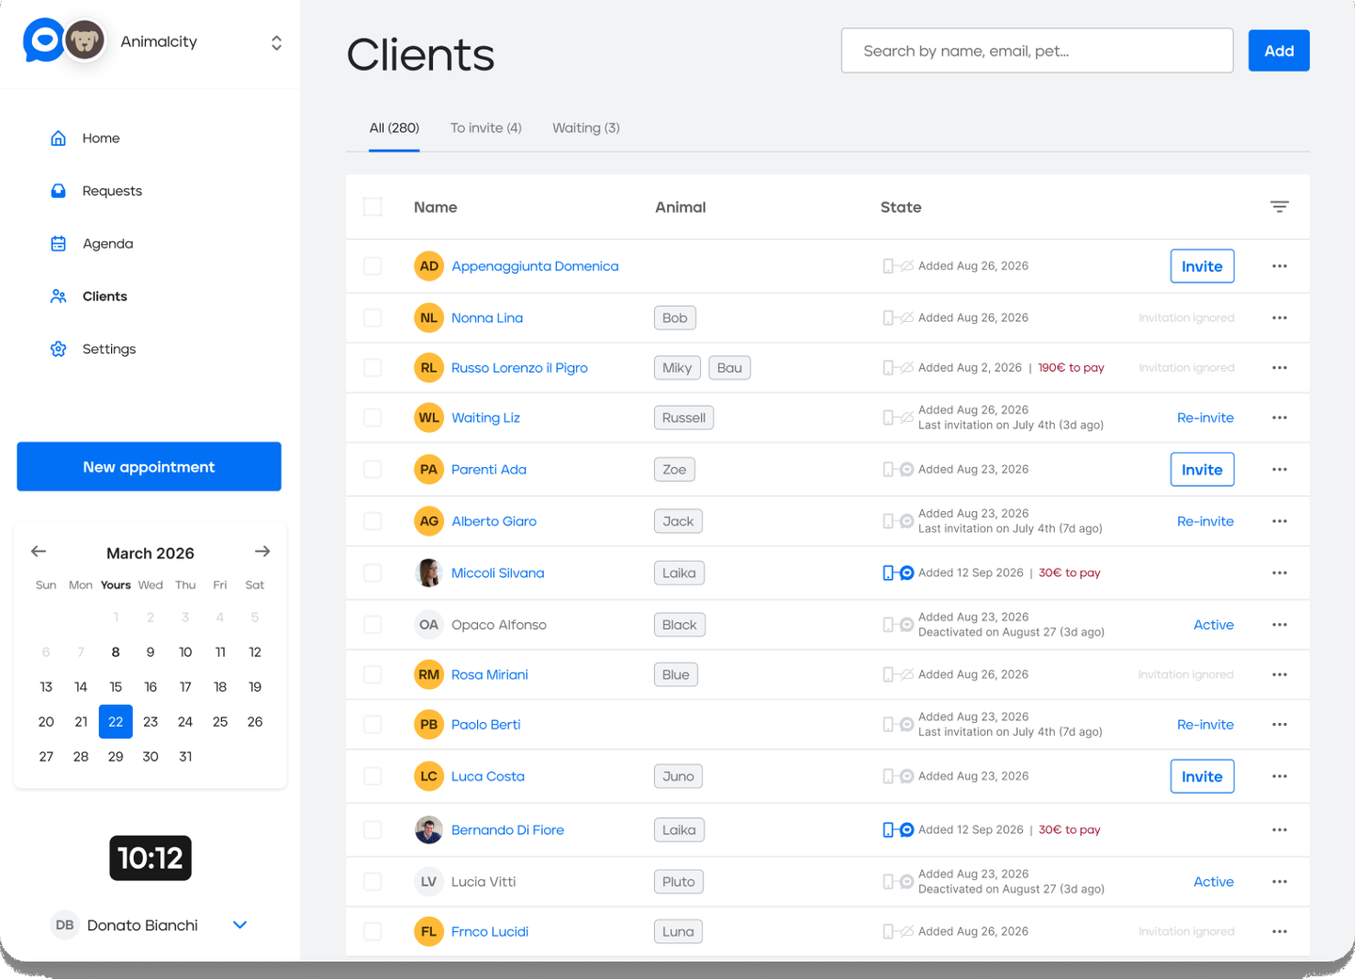Open the Home page icon in sidebar
Screen dimensions: 1355x979
click(x=58, y=138)
